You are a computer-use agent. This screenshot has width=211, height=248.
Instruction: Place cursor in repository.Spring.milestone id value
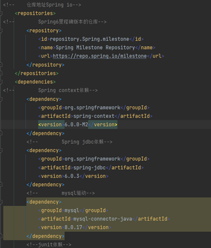89,39
